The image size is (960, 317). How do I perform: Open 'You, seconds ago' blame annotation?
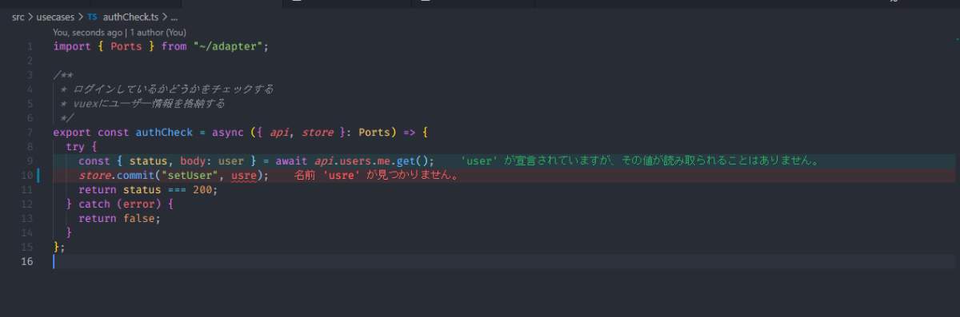tap(87, 33)
